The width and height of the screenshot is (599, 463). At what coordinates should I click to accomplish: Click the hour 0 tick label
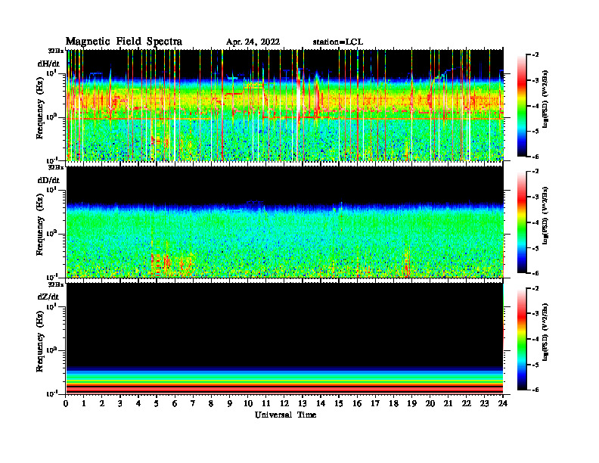[x=66, y=403]
